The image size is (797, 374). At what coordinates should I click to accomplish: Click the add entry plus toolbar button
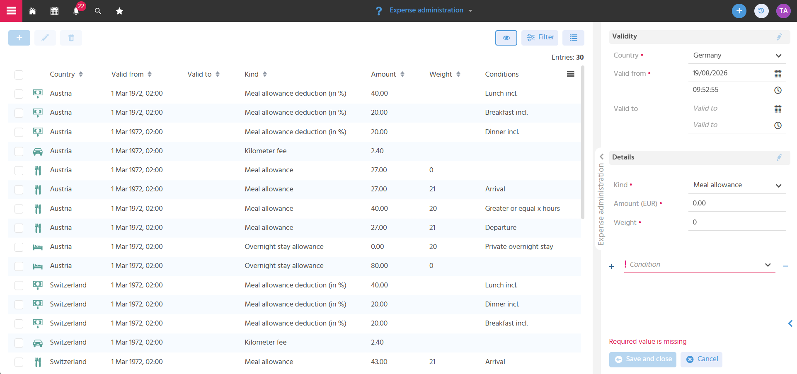pyautogui.click(x=19, y=38)
